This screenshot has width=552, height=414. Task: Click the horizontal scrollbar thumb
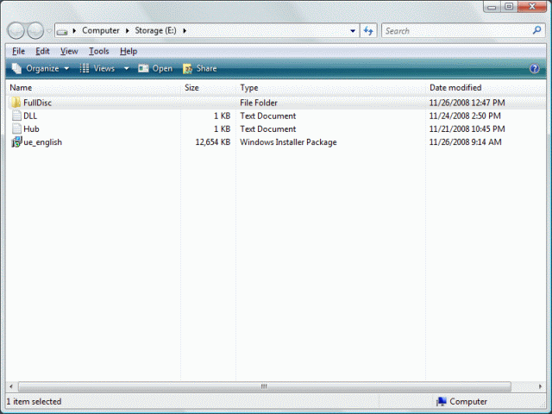(x=265, y=386)
